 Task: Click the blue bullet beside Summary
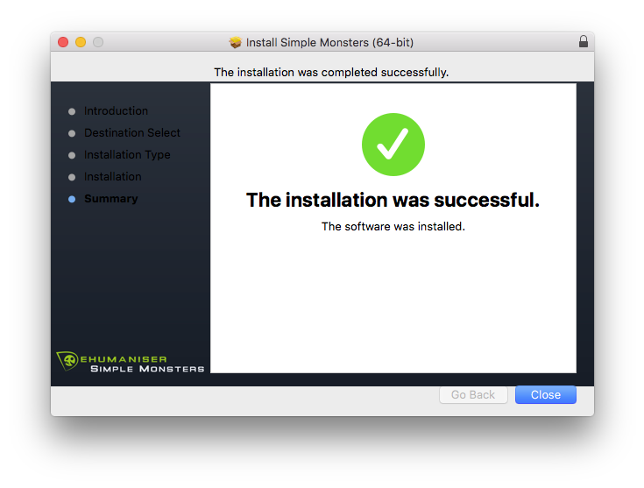coord(72,199)
